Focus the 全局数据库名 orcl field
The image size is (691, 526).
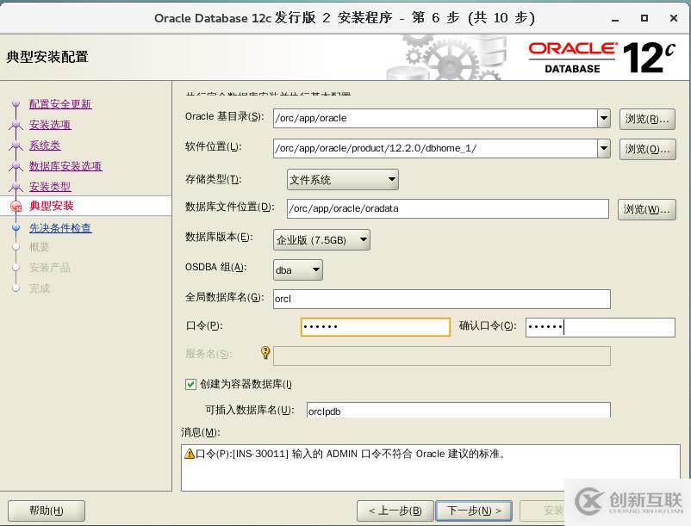tap(442, 299)
